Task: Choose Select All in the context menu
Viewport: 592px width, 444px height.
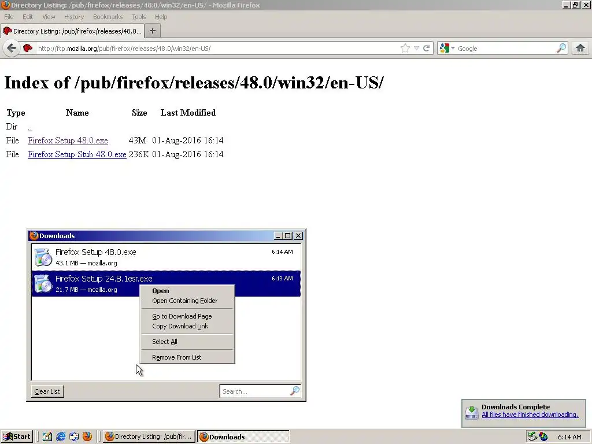Action: (187, 342)
